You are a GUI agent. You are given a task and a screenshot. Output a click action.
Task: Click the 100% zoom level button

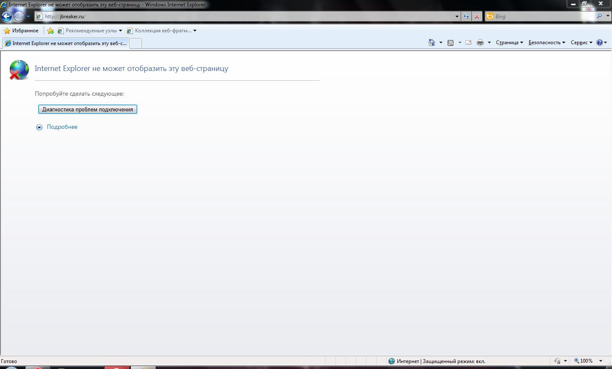[x=584, y=361]
